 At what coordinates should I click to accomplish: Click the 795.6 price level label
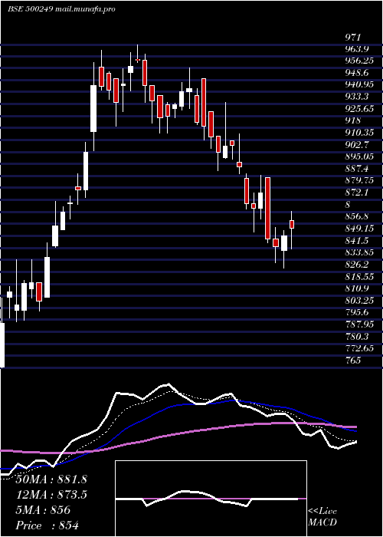(357, 312)
